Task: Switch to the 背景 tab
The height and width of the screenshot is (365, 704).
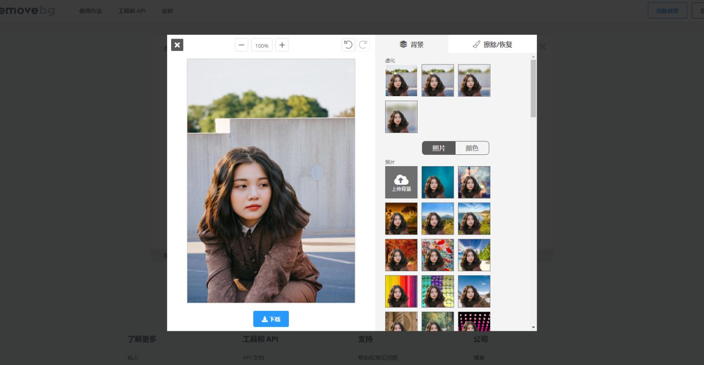Action: click(412, 44)
